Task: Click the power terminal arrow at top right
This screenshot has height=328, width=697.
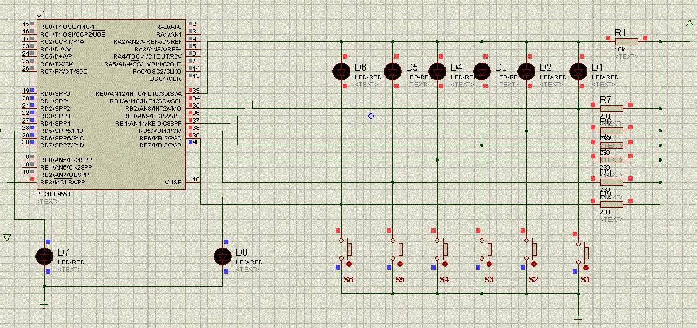Action: pyautogui.click(x=690, y=25)
